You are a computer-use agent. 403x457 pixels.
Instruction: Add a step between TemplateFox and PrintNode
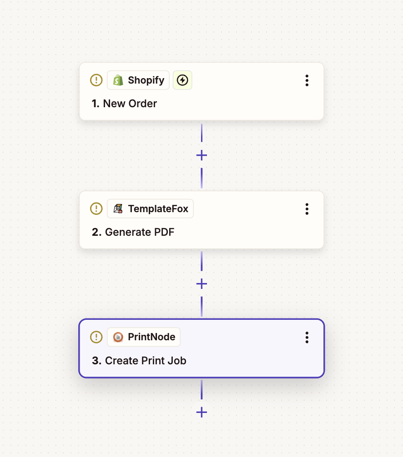coord(201,284)
